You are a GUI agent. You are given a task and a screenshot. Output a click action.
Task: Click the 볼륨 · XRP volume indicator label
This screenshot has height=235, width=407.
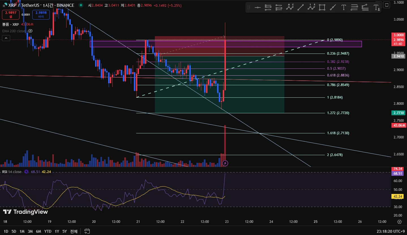pos(11,24)
